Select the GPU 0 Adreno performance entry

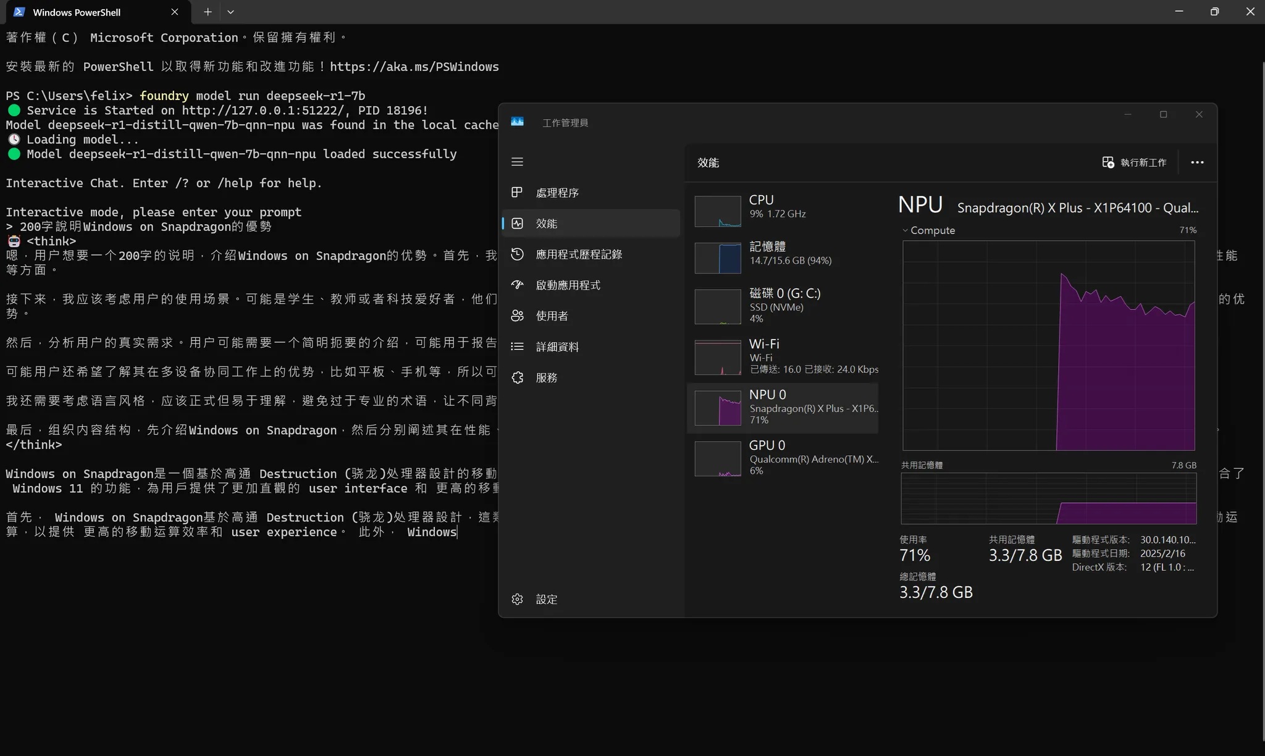tap(783, 458)
